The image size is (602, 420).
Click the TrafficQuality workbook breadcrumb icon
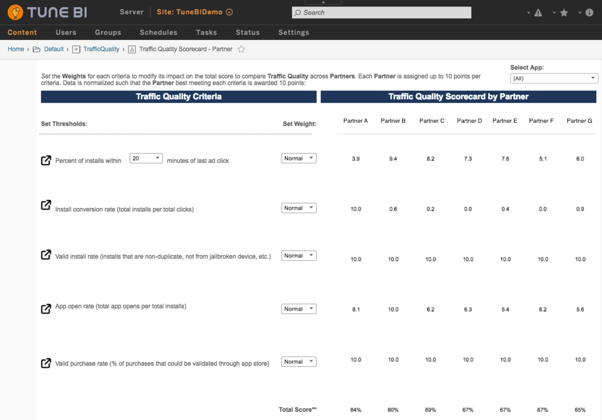pos(76,49)
